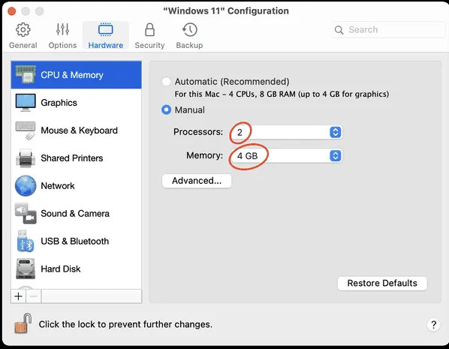449x349 pixels.
Task: Focus the Search input field
Action: point(389,29)
